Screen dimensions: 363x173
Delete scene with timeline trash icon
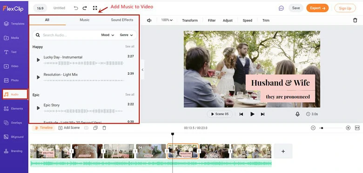point(104,128)
